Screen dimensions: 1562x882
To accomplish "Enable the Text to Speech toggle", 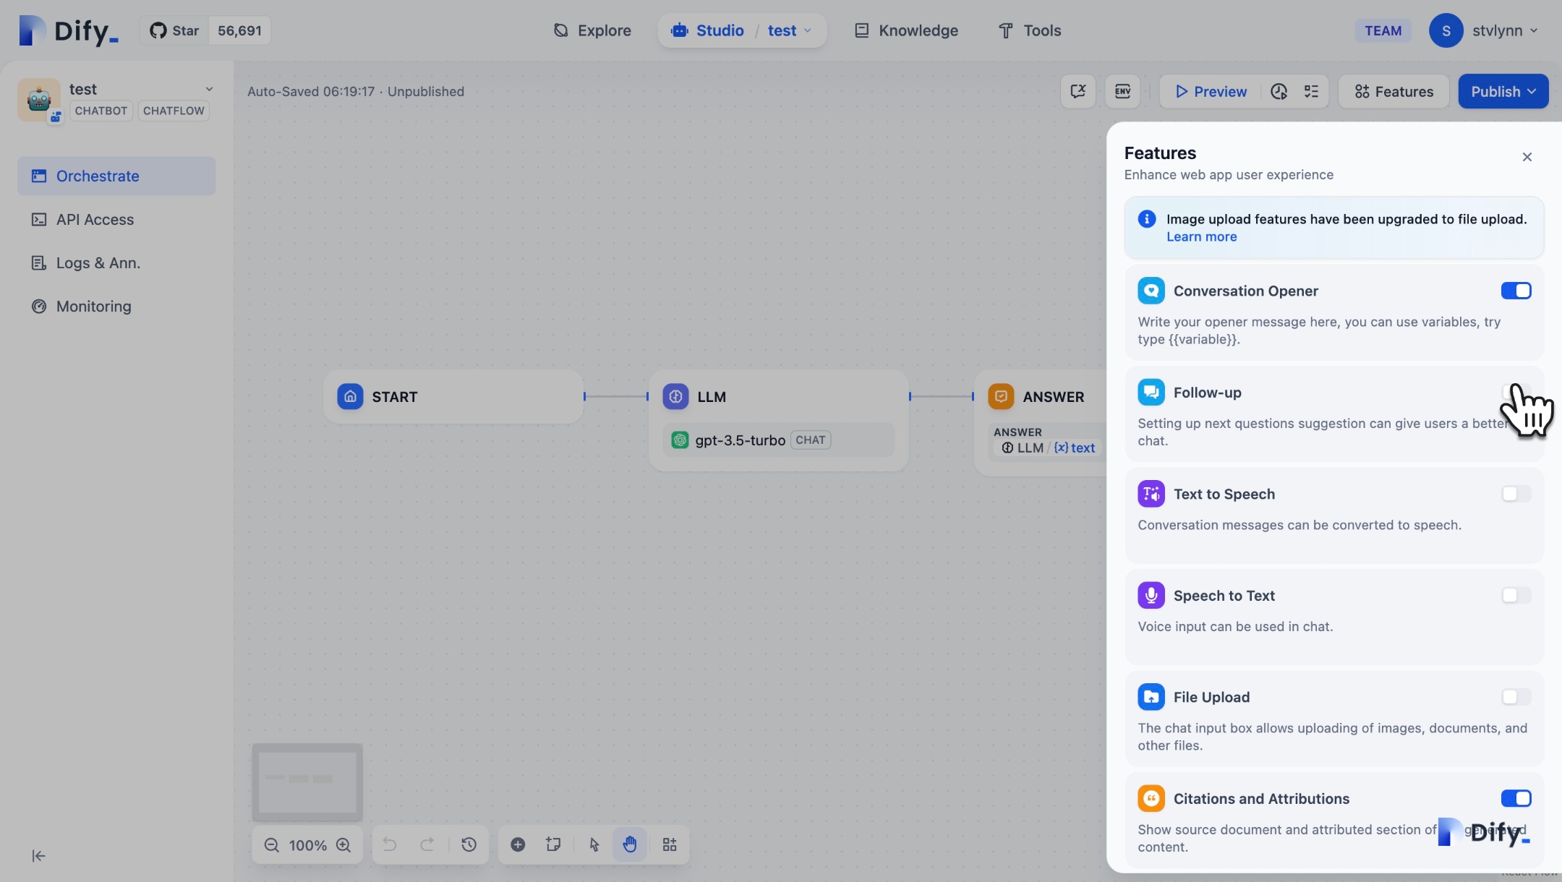I will pyautogui.click(x=1516, y=494).
